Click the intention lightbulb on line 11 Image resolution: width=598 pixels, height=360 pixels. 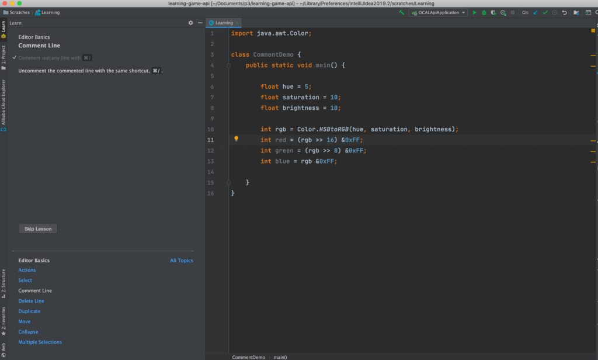coord(237,139)
